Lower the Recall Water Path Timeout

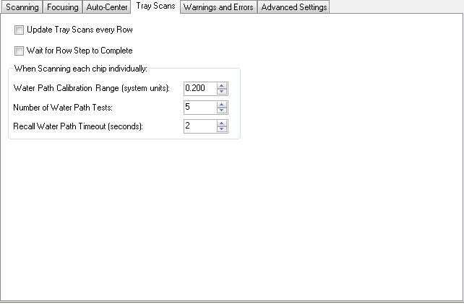(x=222, y=129)
